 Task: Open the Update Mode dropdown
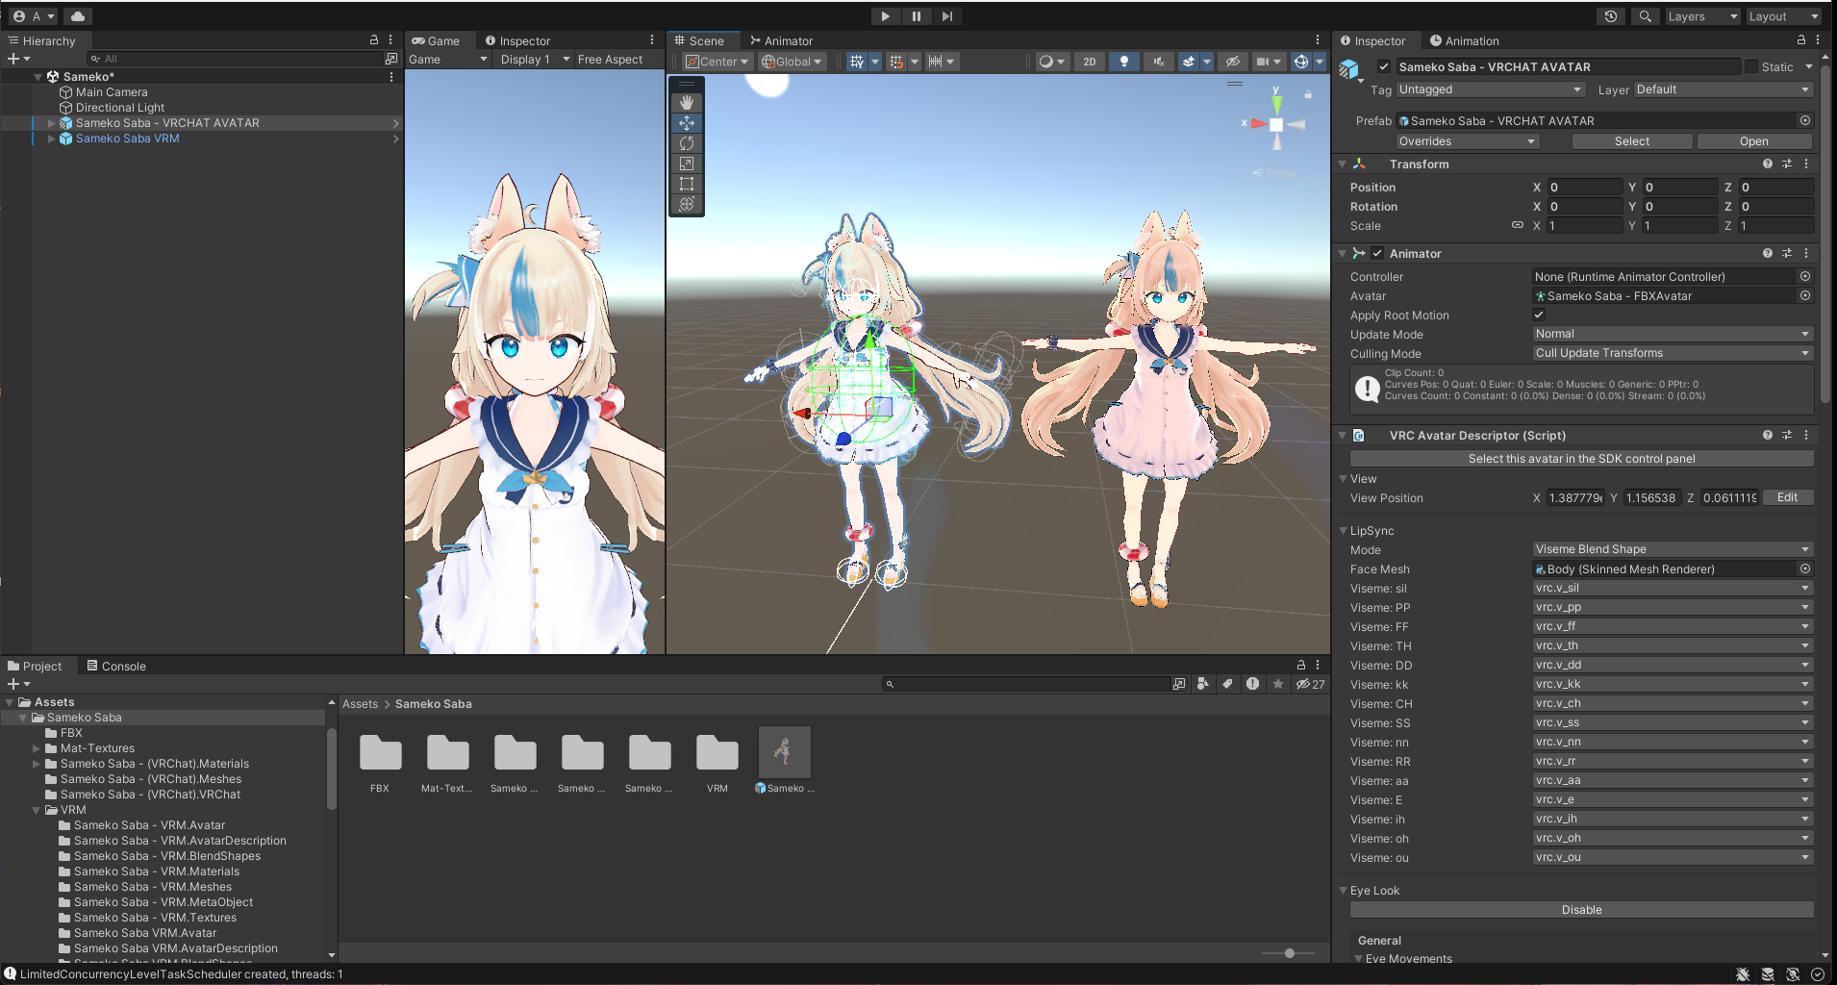[1673, 334]
